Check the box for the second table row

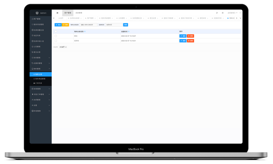(x=56, y=41)
